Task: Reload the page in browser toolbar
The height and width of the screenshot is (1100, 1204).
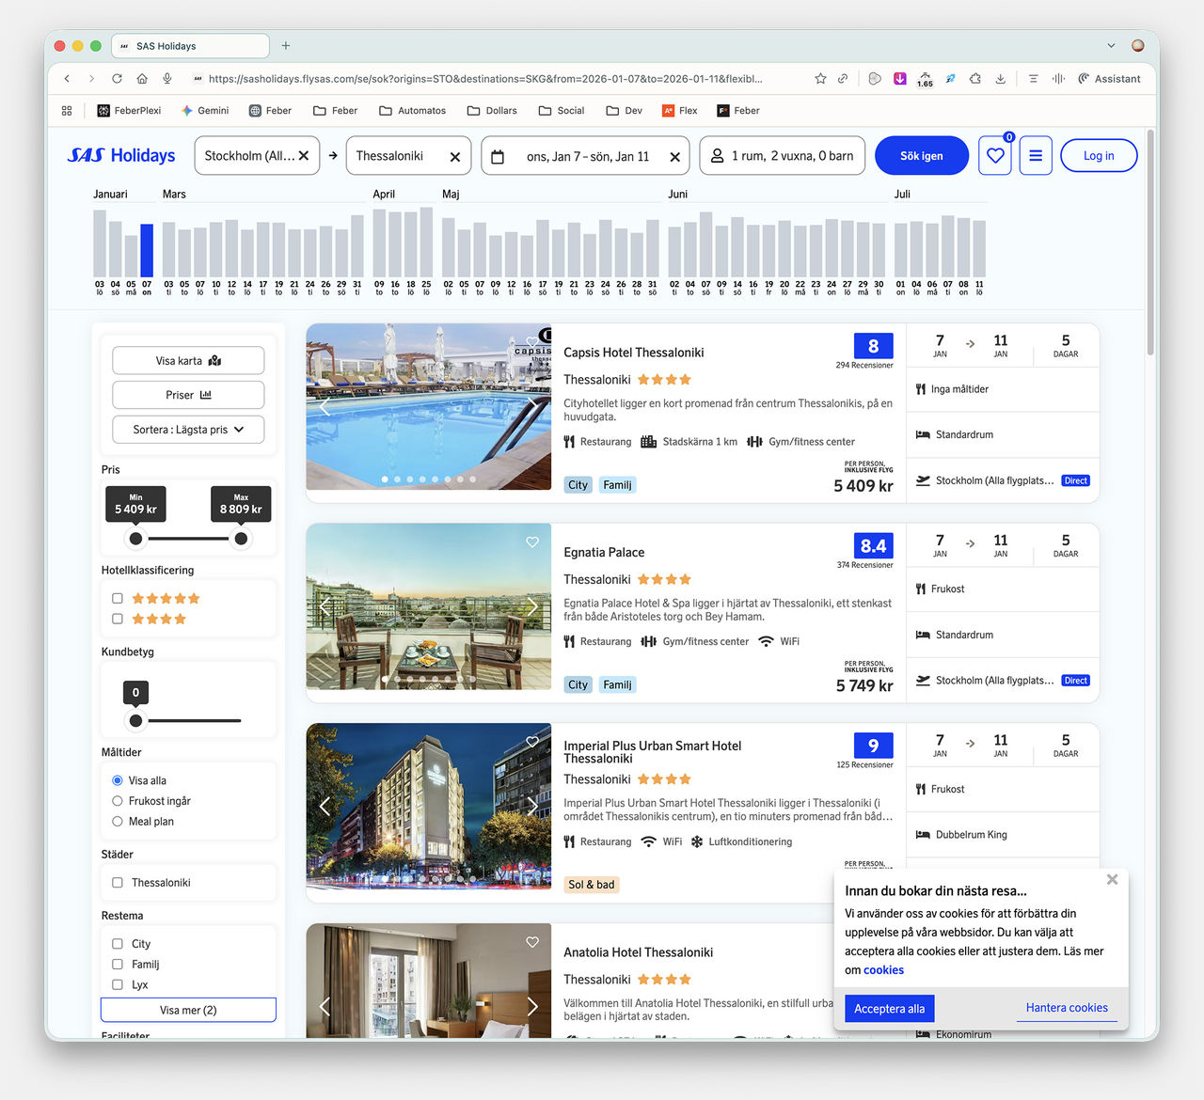Action: (x=117, y=79)
